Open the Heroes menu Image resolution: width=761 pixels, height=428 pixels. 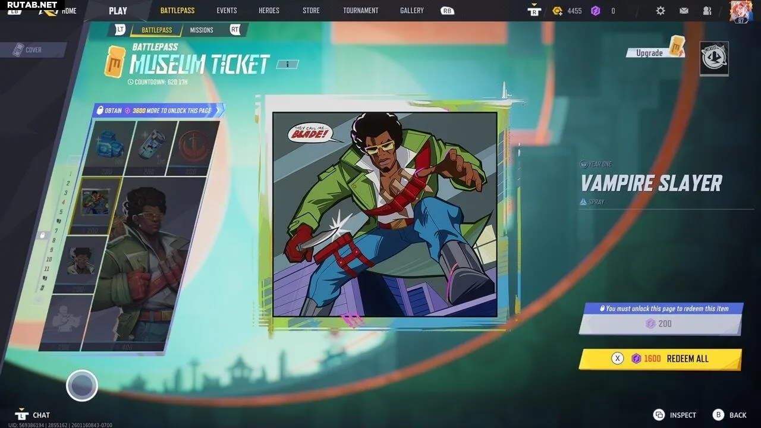coord(269,11)
